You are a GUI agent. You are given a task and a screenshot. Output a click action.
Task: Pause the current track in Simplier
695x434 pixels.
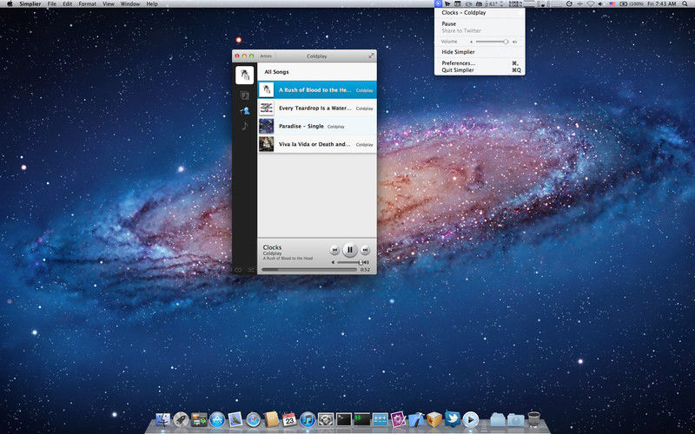coord(350,250)
